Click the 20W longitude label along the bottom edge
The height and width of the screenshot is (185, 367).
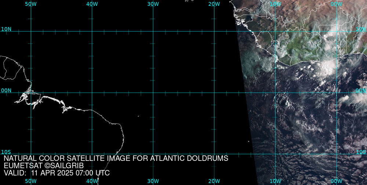coord(214,181)
